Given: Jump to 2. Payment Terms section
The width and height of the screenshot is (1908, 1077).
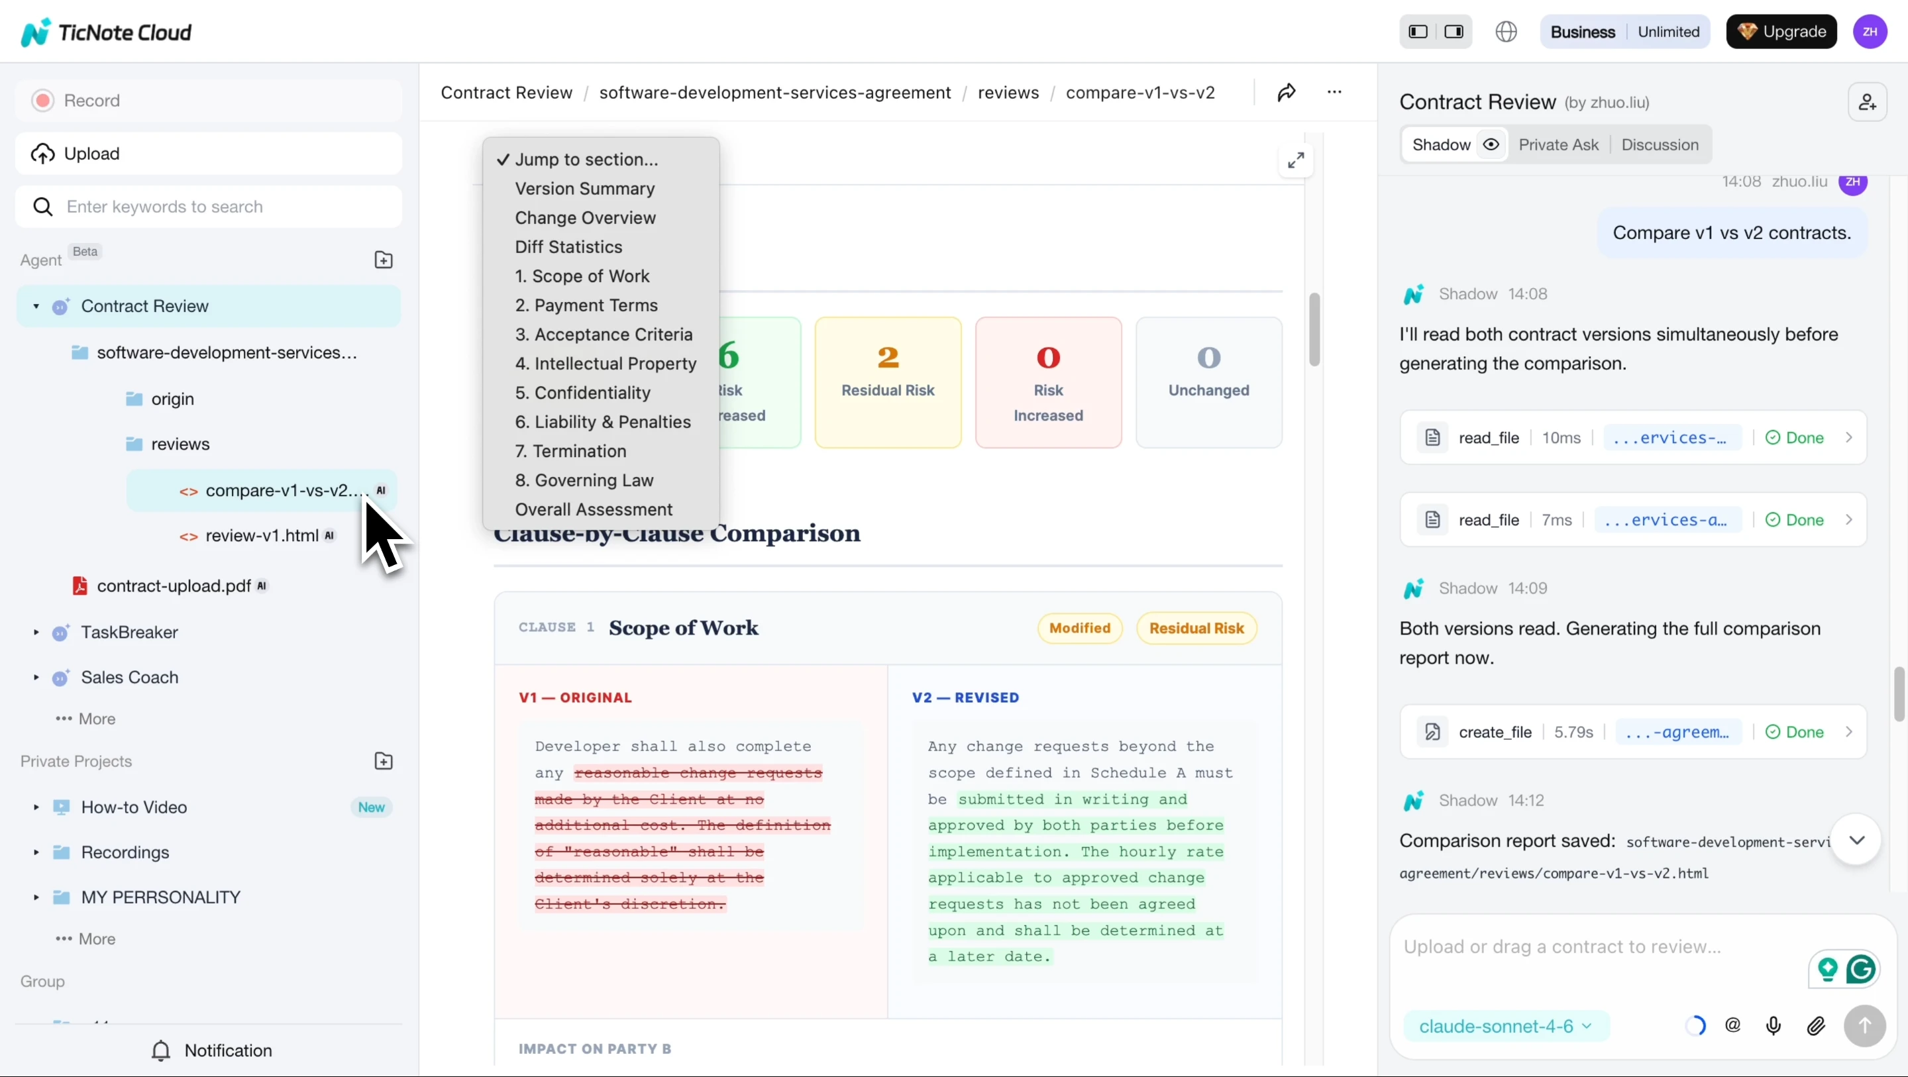Looking at the screenshot, I should 586,305.
